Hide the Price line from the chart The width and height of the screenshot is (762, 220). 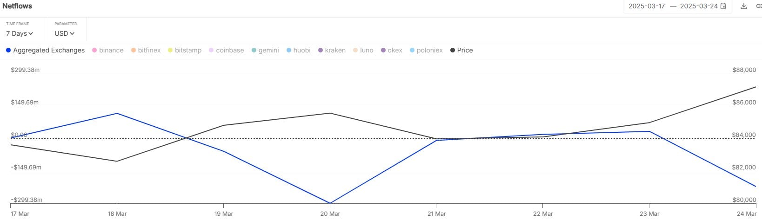pyautogui.click(x=461, y=50)
